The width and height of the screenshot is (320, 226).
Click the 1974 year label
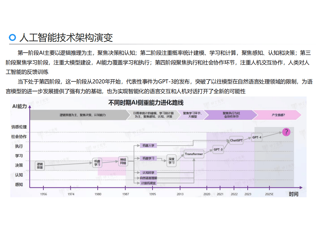click(71, 194)
